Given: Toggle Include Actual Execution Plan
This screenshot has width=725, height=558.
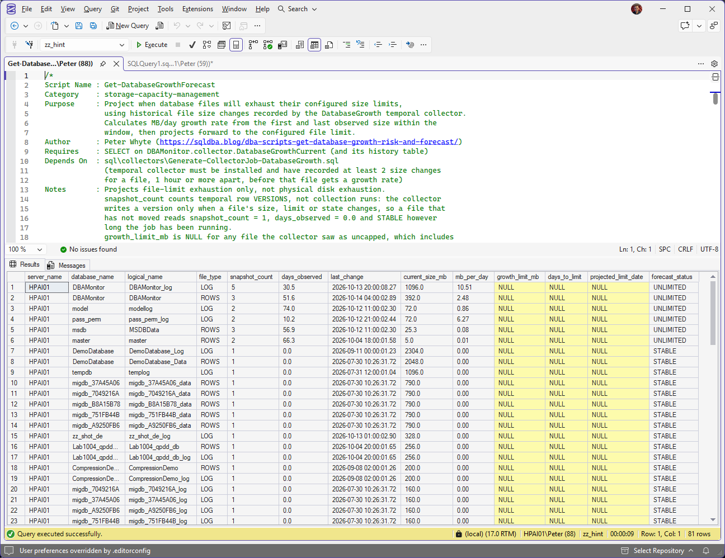Looking at the screenshot, I should pyautogui.click(x=253, y=45).
